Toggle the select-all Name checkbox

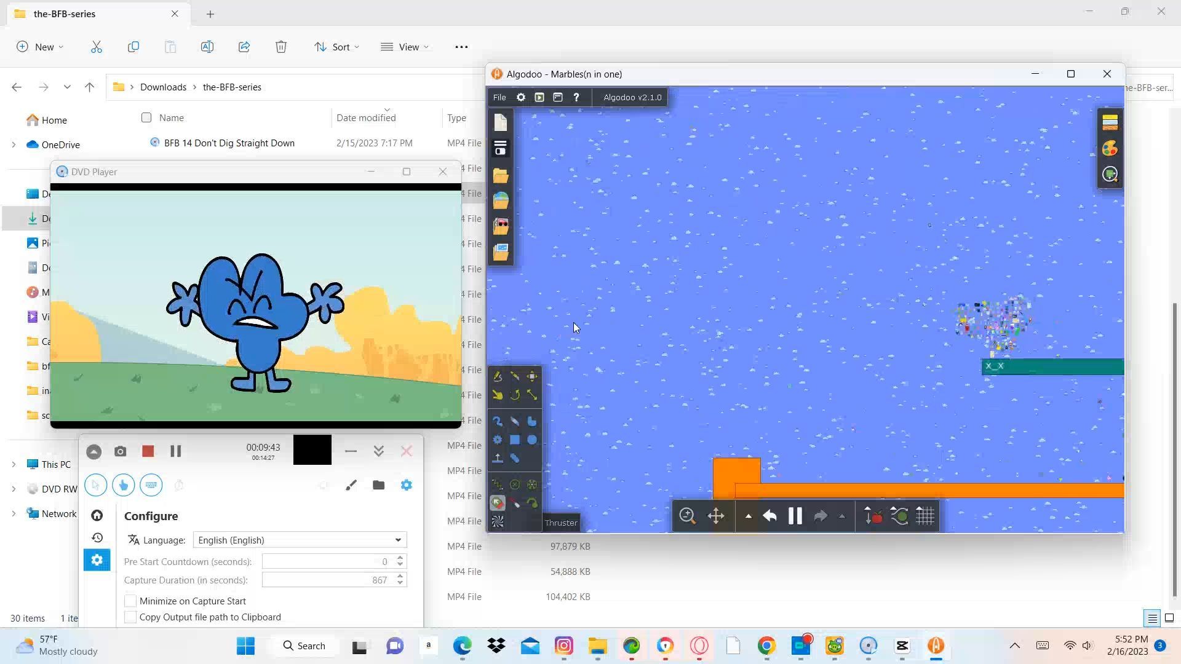tap(146, 117)
